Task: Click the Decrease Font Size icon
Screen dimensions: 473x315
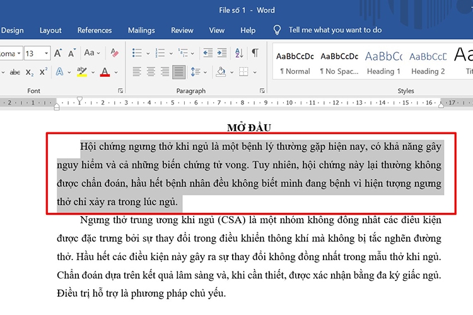Action: point(72,54)
